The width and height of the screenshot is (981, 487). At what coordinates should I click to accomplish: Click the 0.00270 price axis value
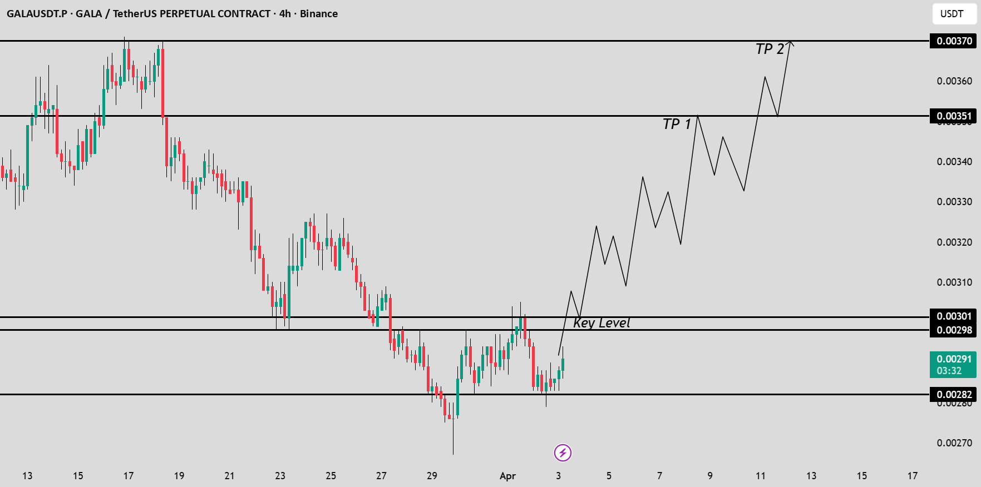[x=954, y=443]
